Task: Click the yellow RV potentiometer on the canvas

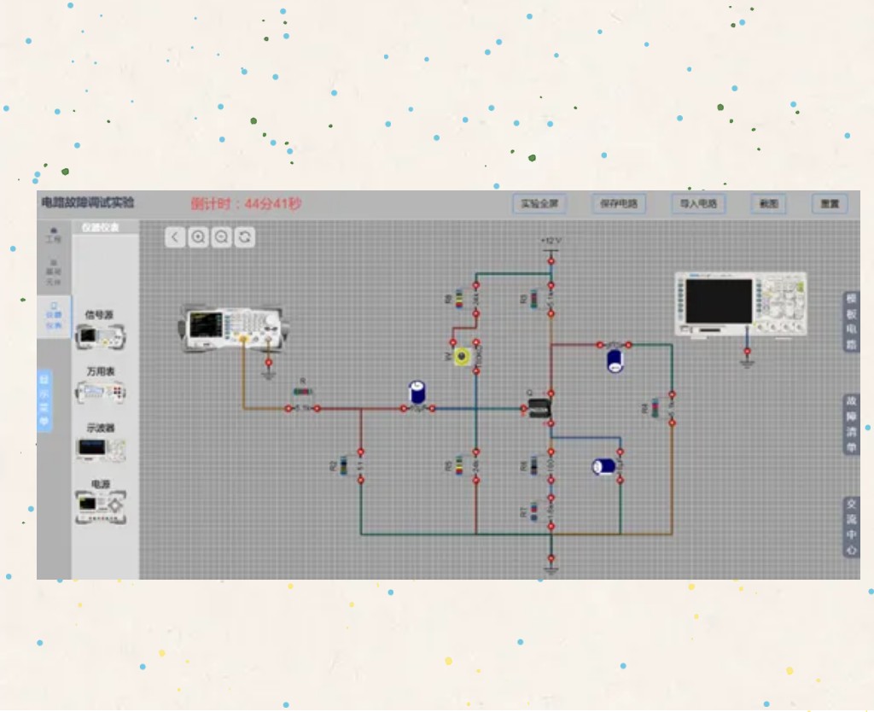Action: click(x=462, y=356)
